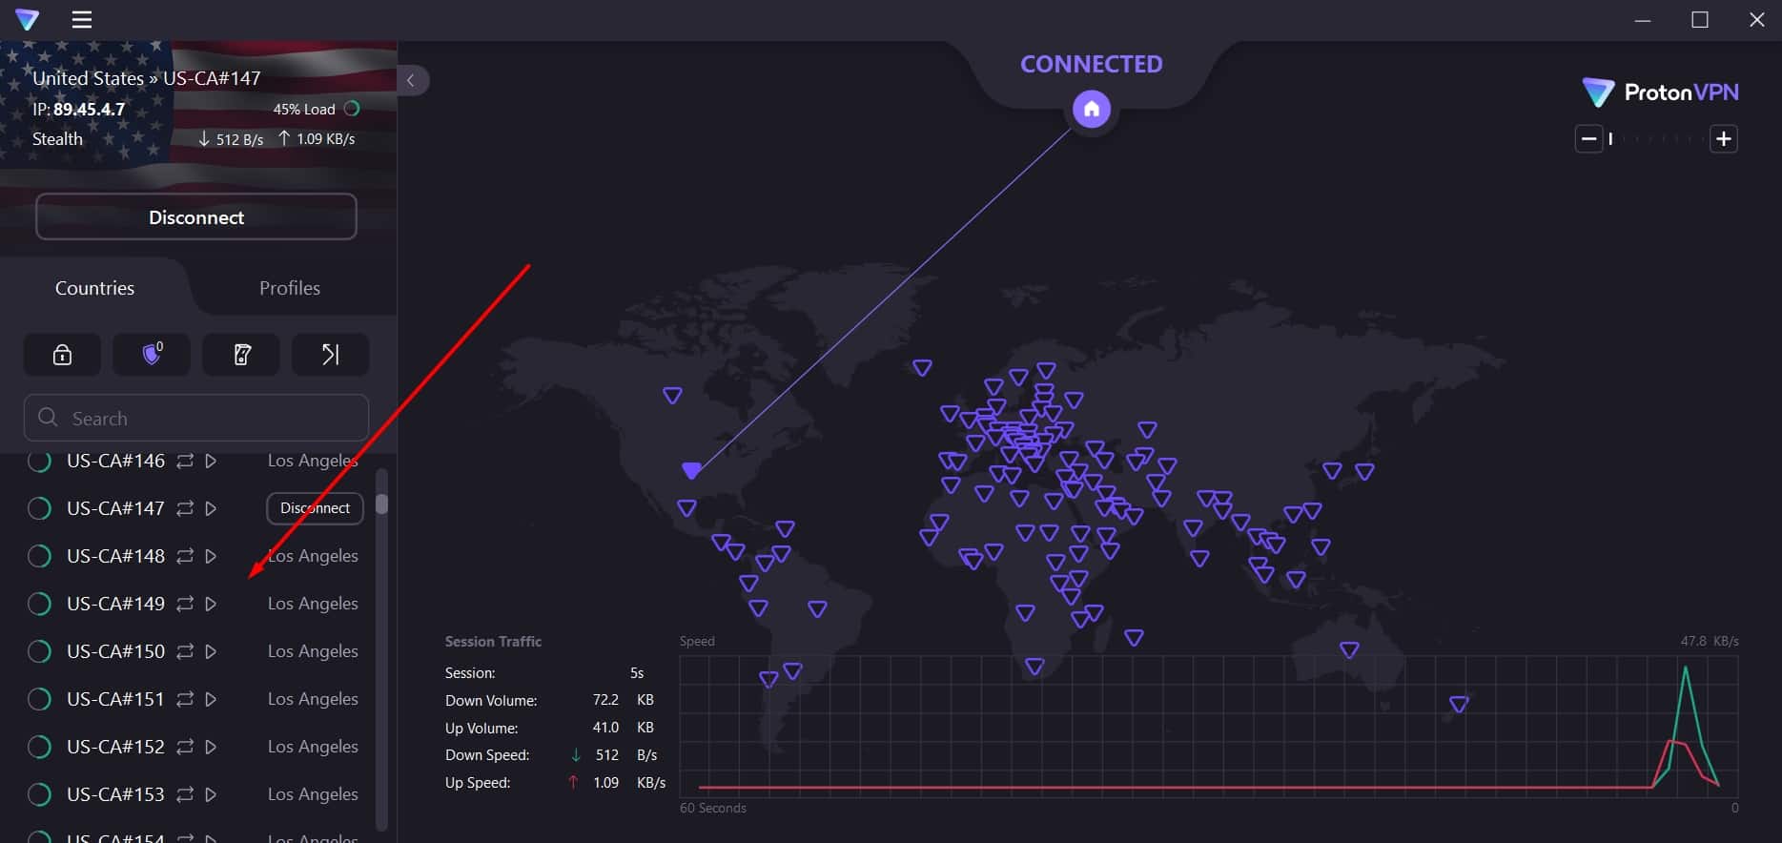The width and height of the screenshot is (1782, 843).
Task: Disconnect using the large Disconnect button
Action: [x=196, y=217]
